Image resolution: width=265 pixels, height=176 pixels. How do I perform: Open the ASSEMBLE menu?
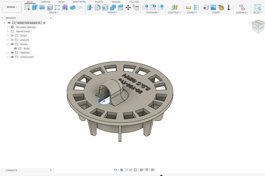[242, 13]
